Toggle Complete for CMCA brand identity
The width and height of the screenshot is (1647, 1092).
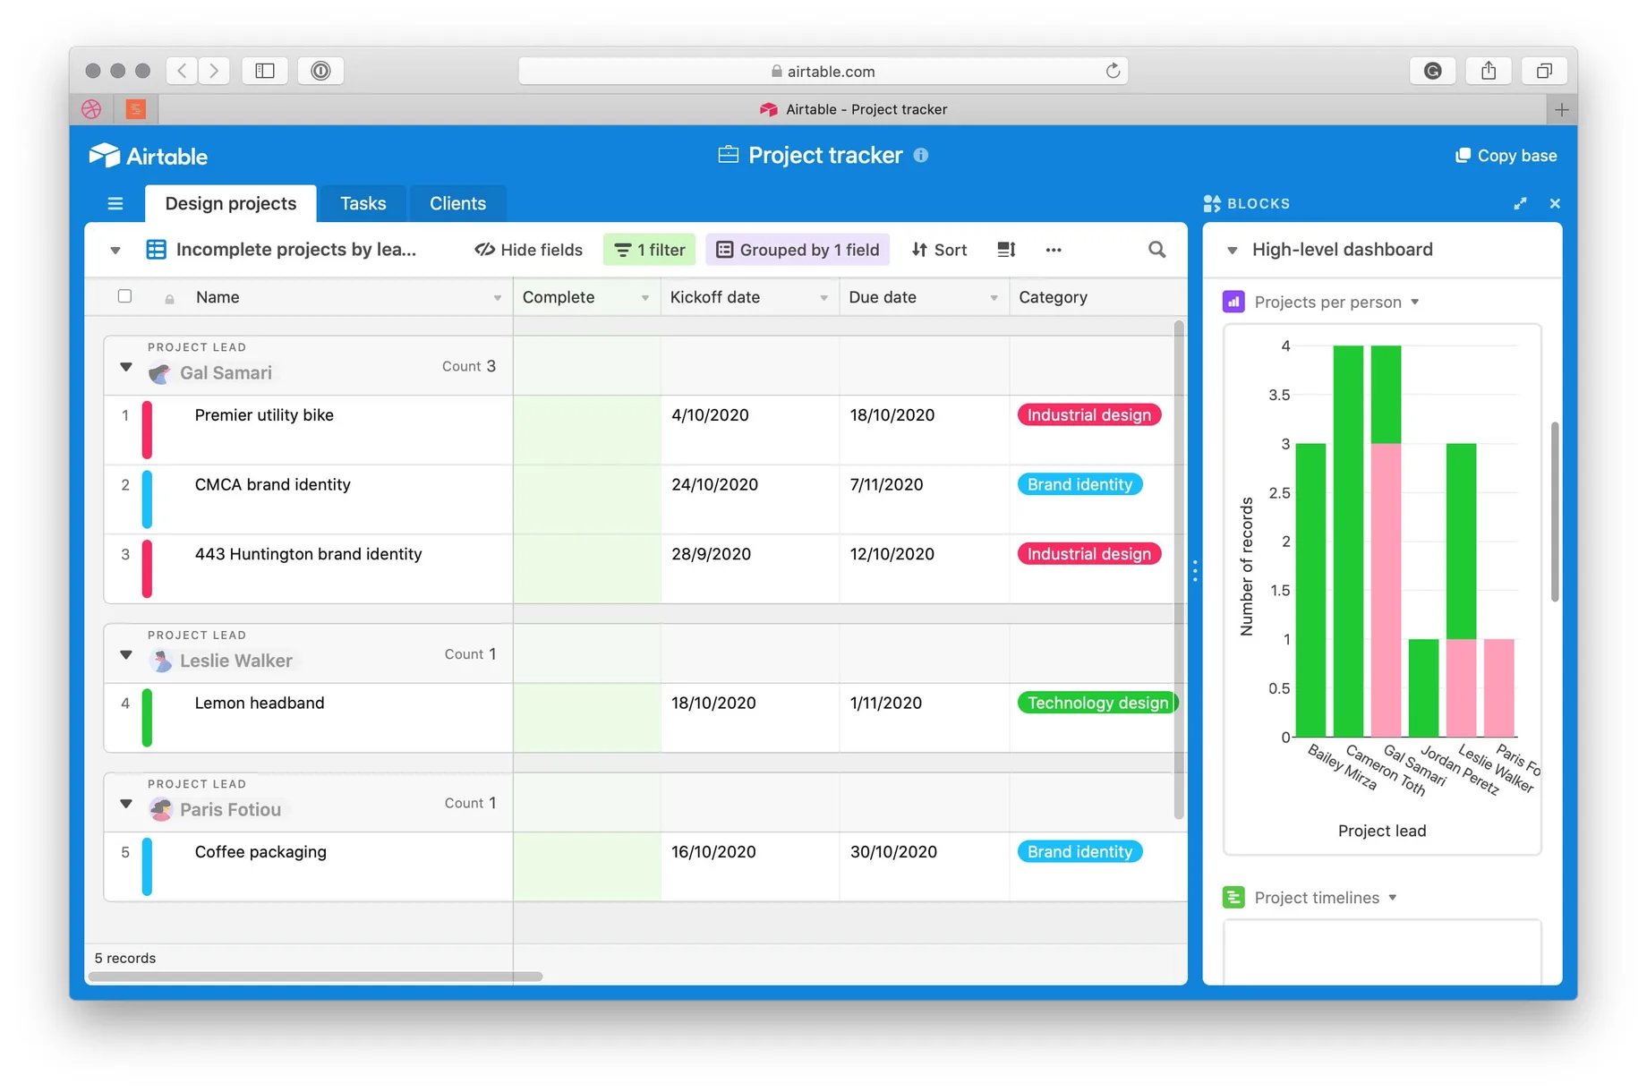587,499
